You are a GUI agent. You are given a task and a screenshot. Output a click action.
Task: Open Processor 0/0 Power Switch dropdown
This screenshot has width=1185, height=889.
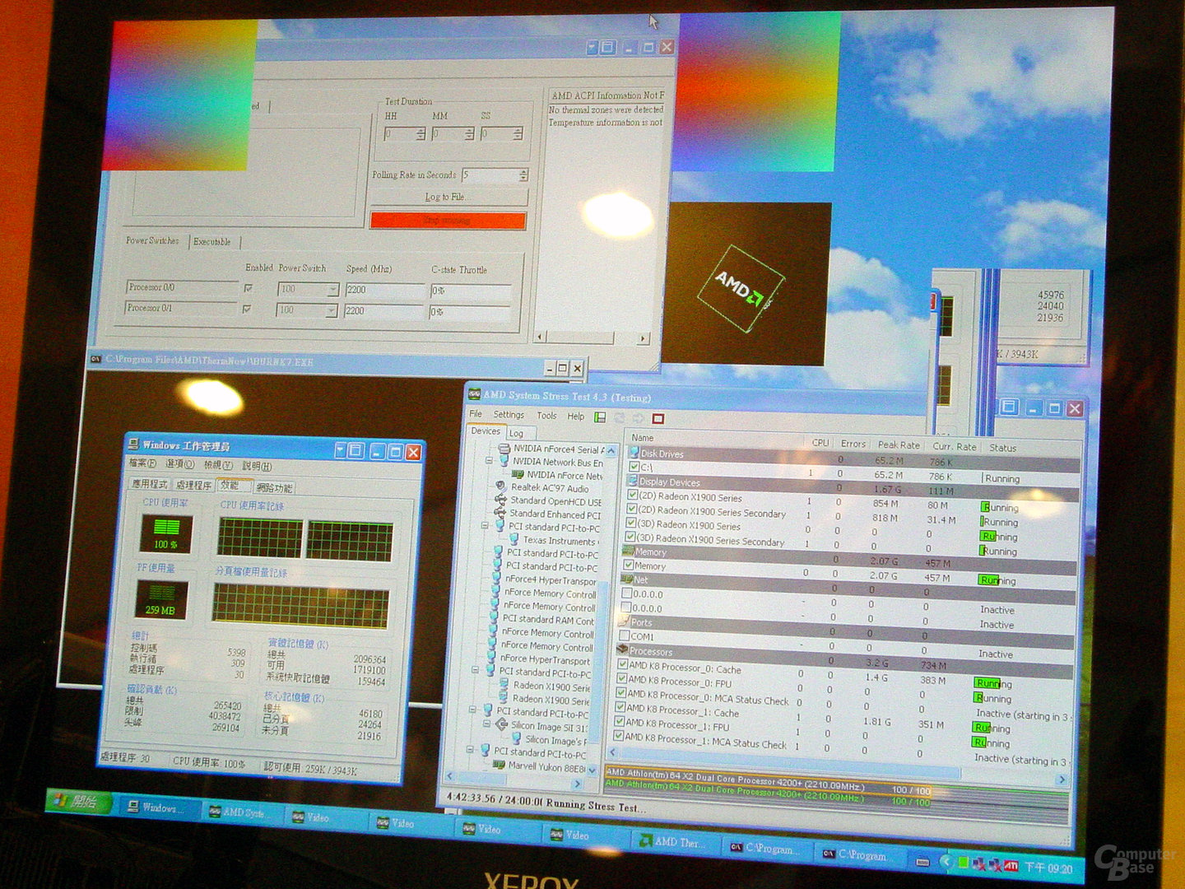click(332, 290)
